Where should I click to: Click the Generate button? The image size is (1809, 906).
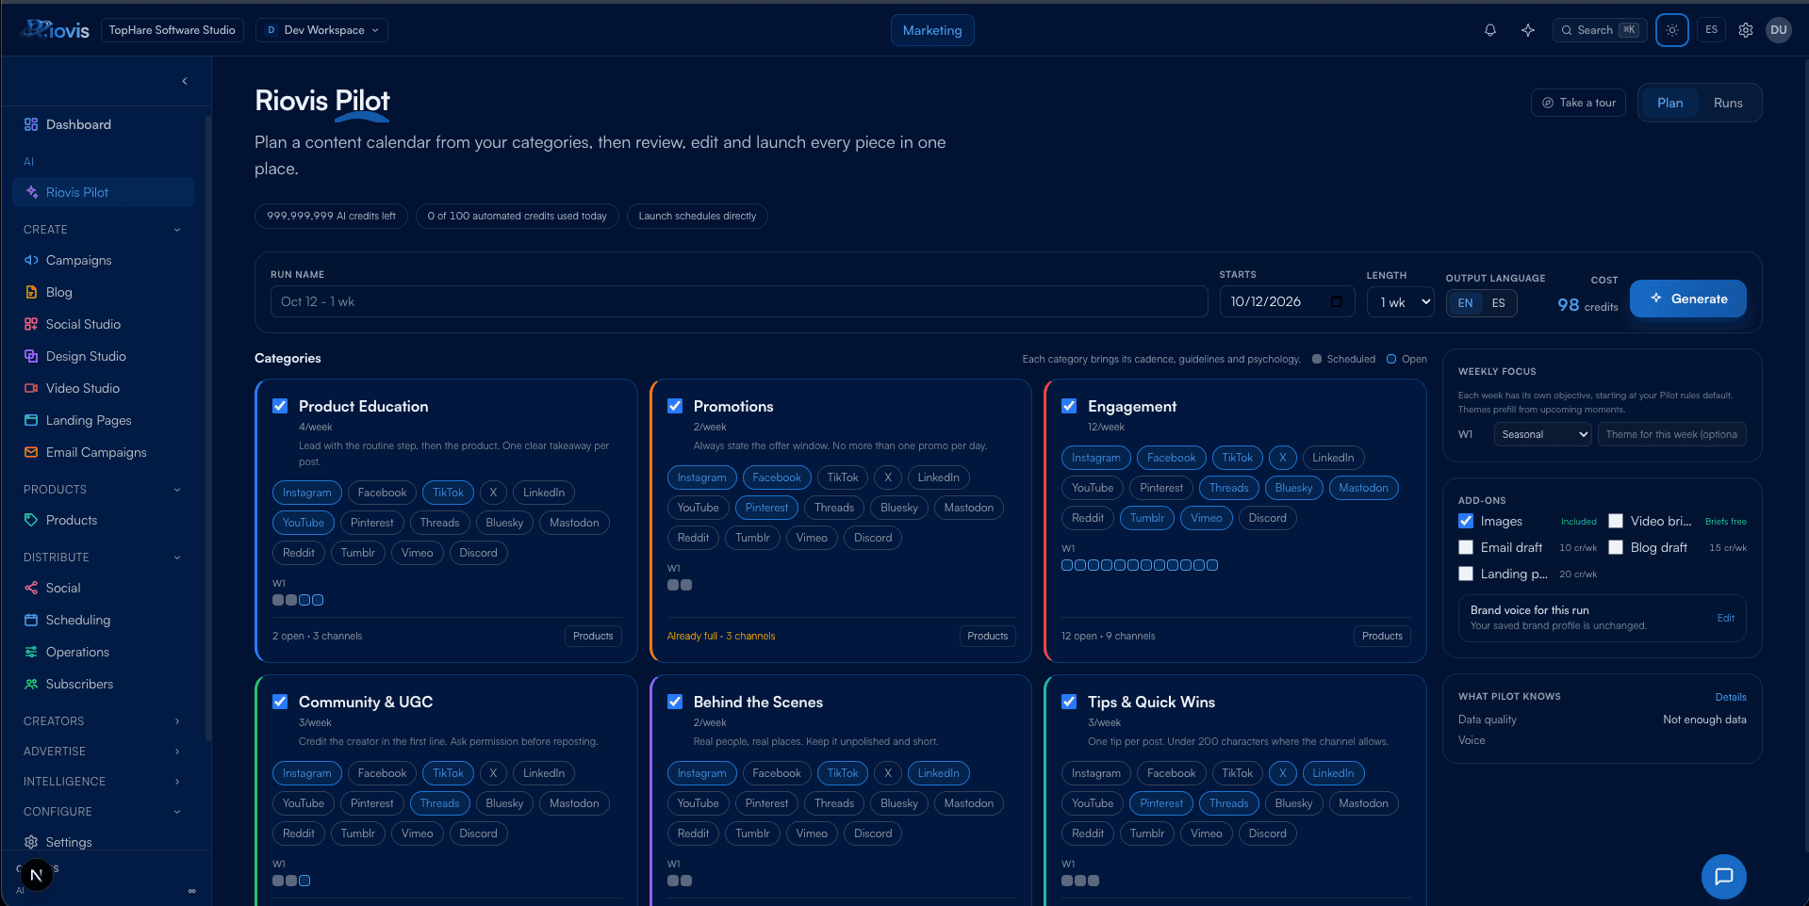1688,299
